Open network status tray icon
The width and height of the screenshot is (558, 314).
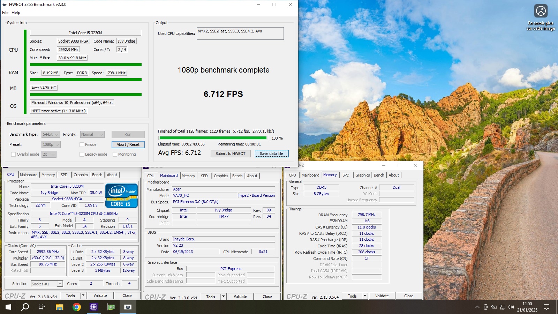[503, 307]
